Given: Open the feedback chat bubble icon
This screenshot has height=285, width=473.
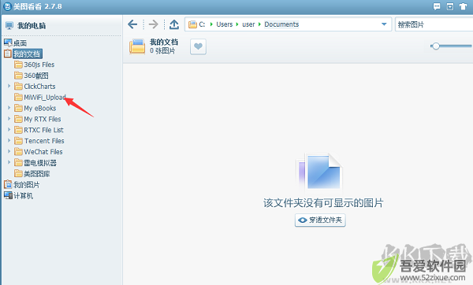Looking at the screenshot, I should pos(437,6).
